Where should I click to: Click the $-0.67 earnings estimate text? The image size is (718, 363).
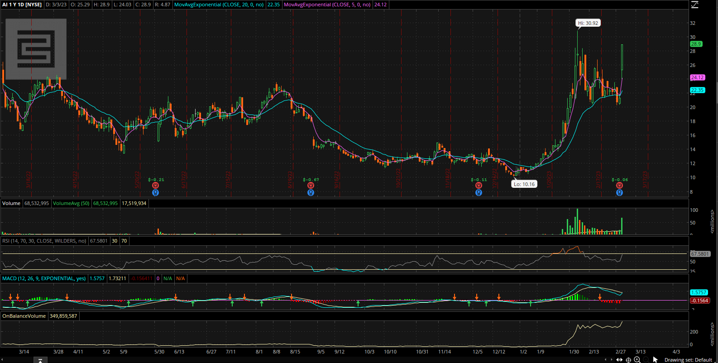click(311, 180)
